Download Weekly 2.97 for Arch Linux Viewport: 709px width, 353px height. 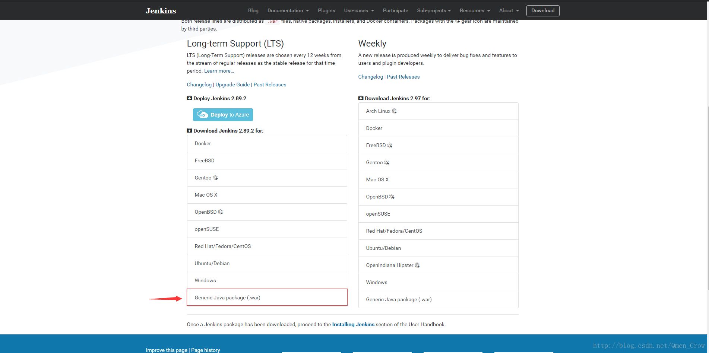438,111
